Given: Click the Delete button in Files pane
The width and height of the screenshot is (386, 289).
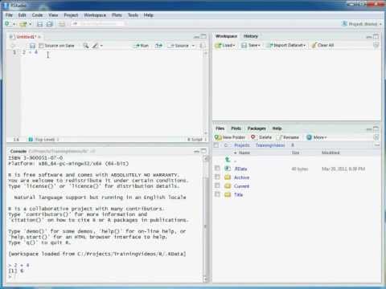Looking at the screenshot, I should point(261,137).
